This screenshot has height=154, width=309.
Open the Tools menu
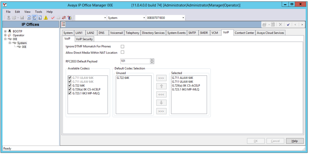point(39,12)
